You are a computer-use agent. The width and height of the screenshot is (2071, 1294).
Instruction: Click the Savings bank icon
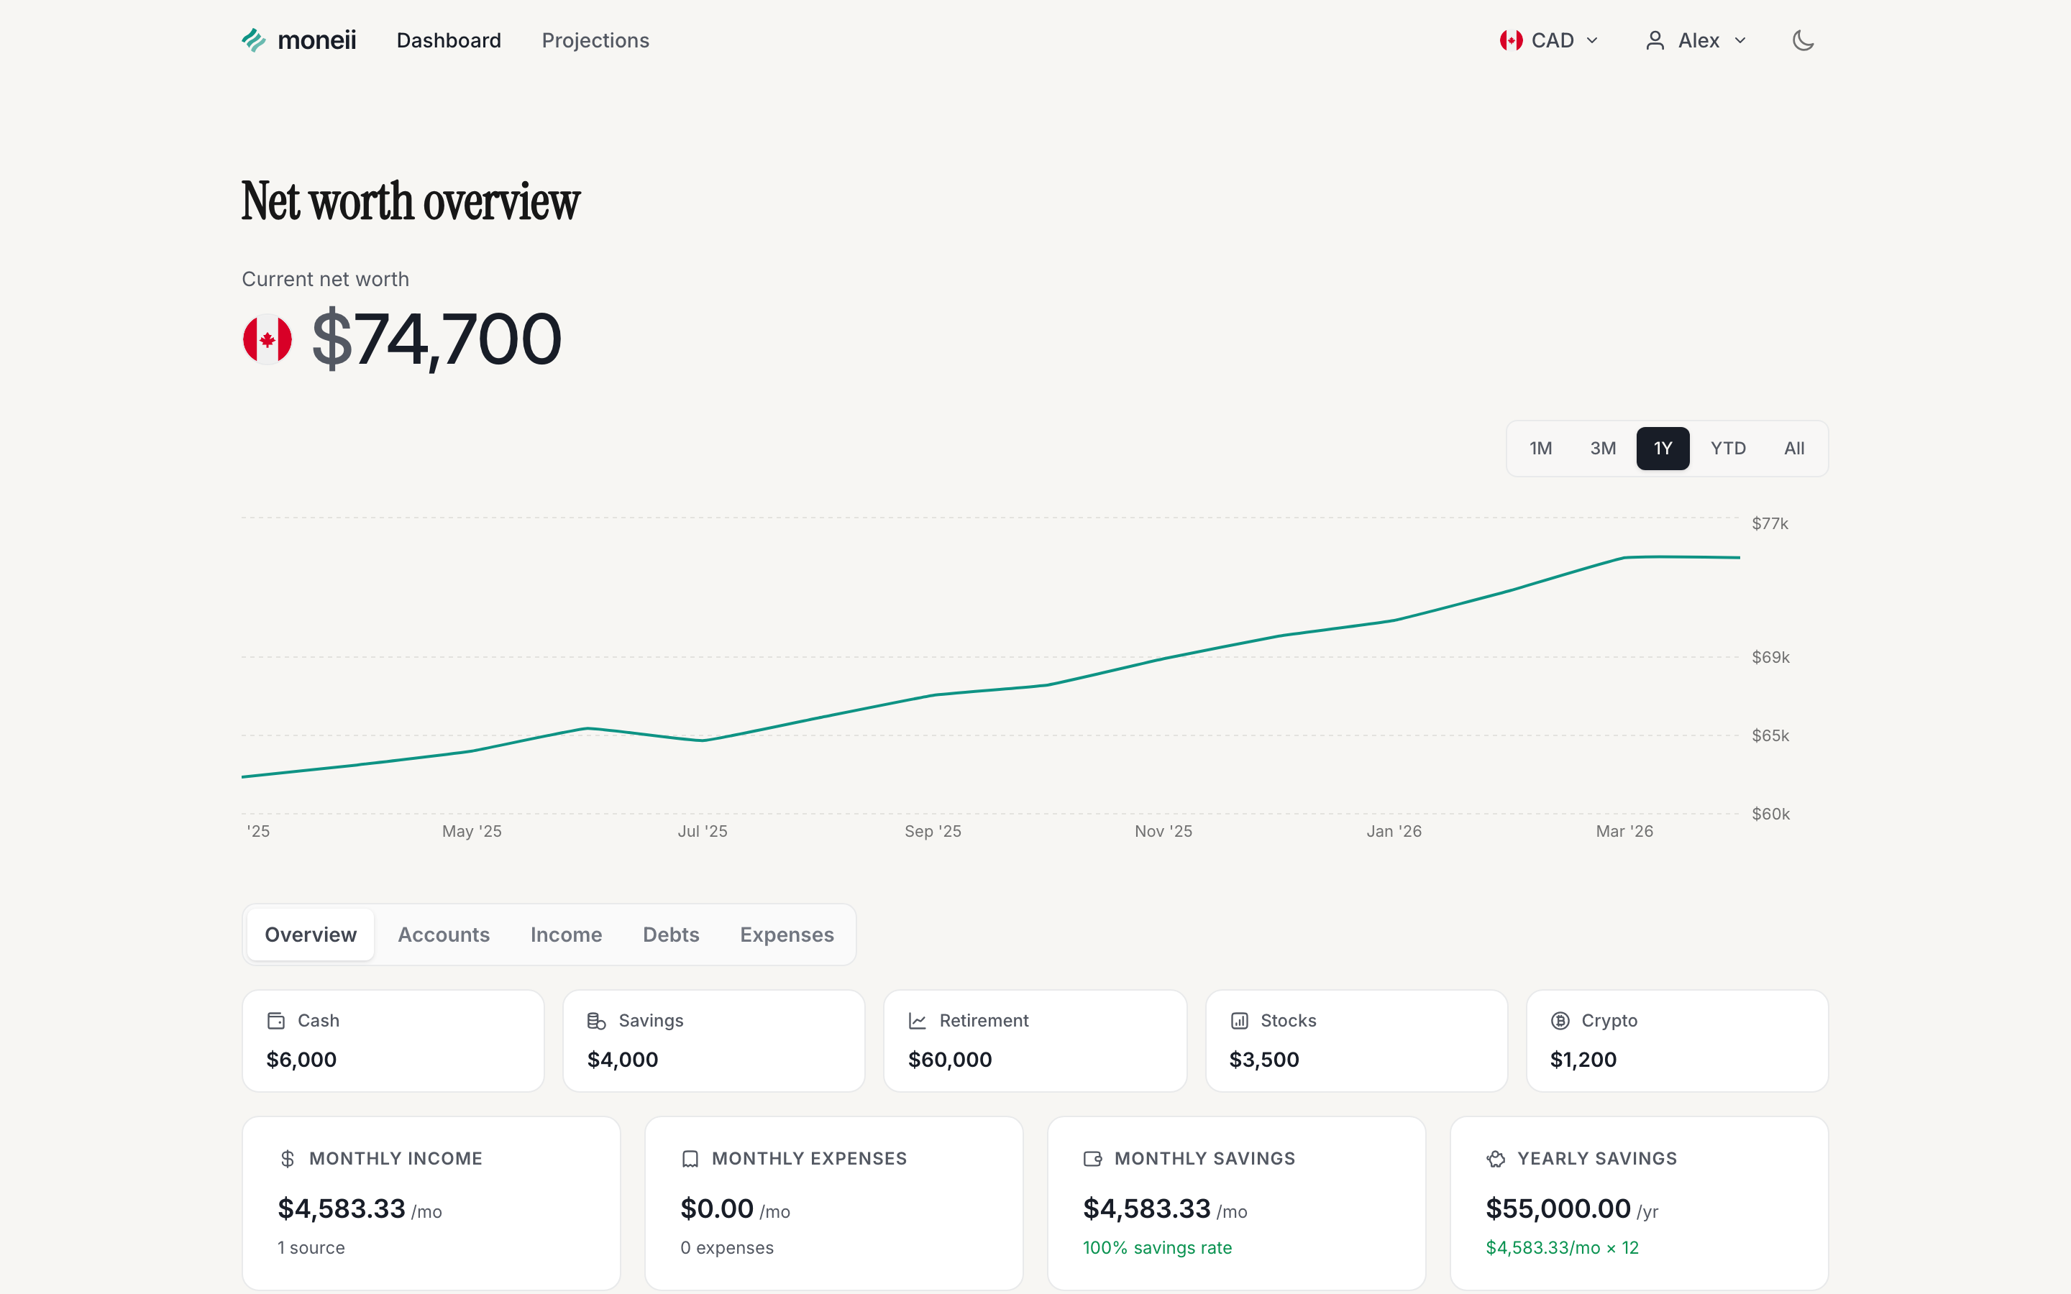(x=595, y=1020)
